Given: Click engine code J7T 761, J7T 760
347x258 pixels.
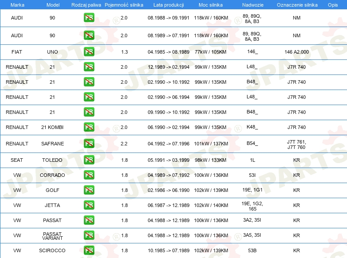Looking at the screenshot, I should 296,145.
